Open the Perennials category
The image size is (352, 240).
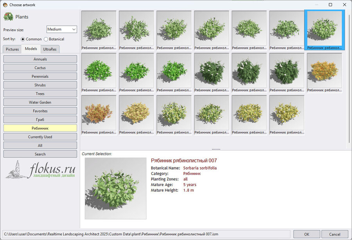pyautogui.click(x=40, y=76)
